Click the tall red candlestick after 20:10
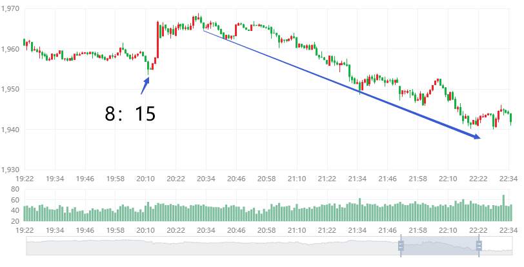Viewport: 524px width, 267px height. [x=157, y=40]
